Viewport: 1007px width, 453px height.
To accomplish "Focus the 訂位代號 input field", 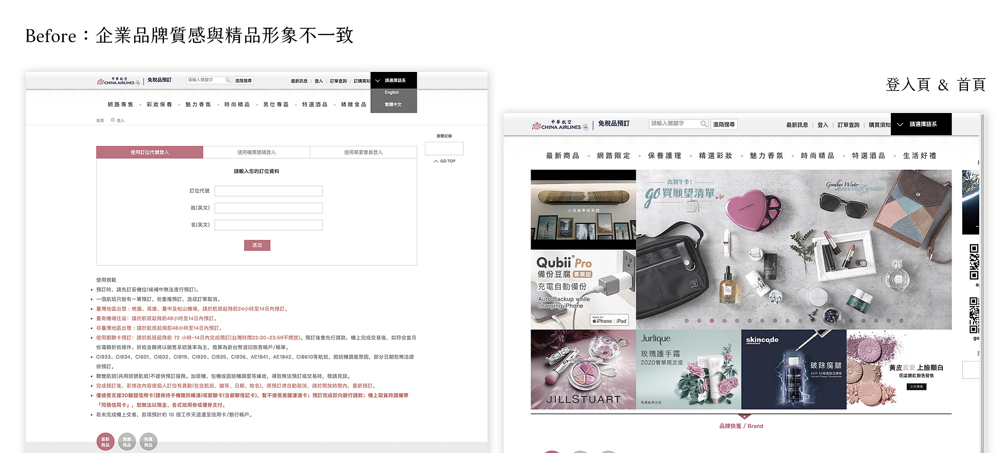I will click(x=268, y=191).
